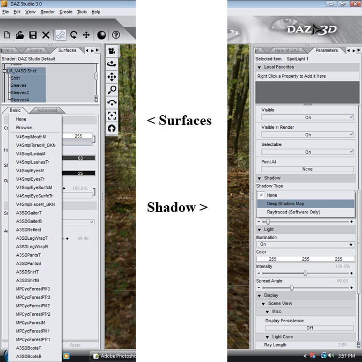Open the File menu

tap(5, 12)
